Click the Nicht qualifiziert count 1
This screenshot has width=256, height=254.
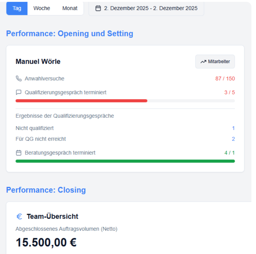(234, 128)
